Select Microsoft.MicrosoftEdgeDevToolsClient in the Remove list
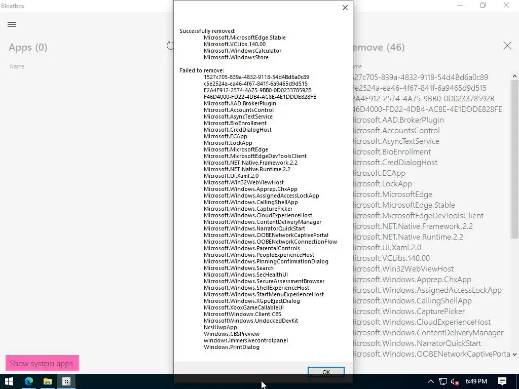The image size is (519, 389). pyautogui.click(x=418, y=215)
